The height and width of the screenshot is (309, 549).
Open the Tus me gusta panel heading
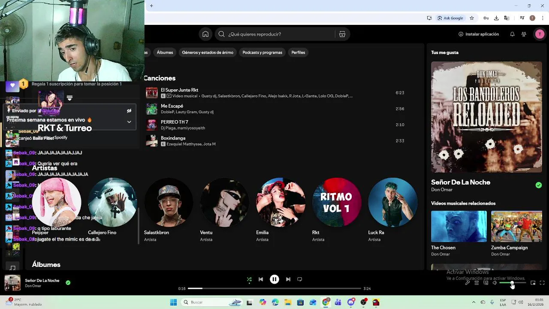[445, 52]
